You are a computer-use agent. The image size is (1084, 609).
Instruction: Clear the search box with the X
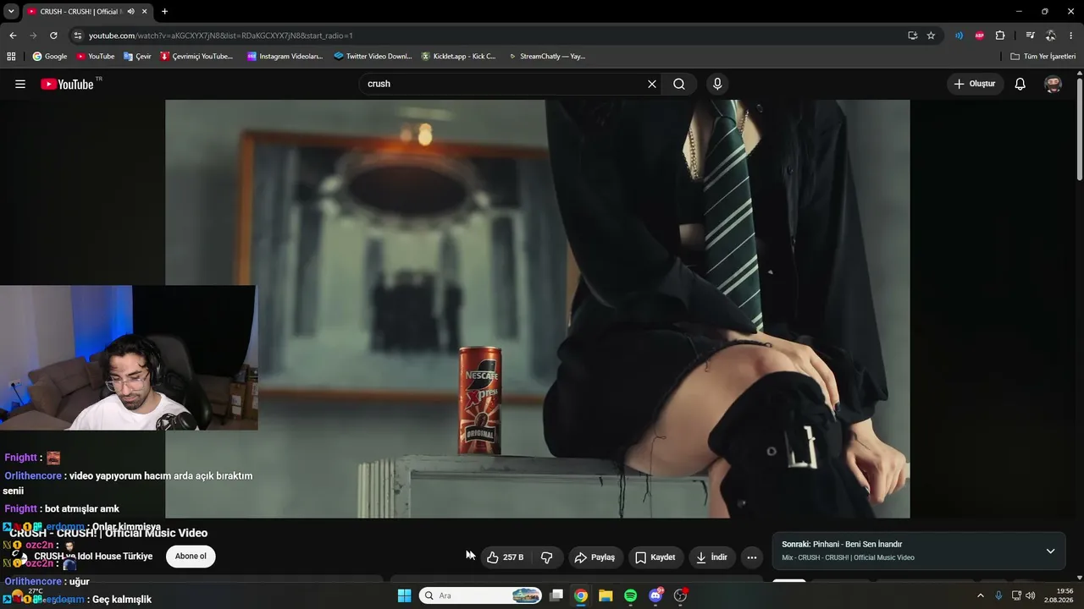point(652,84)
